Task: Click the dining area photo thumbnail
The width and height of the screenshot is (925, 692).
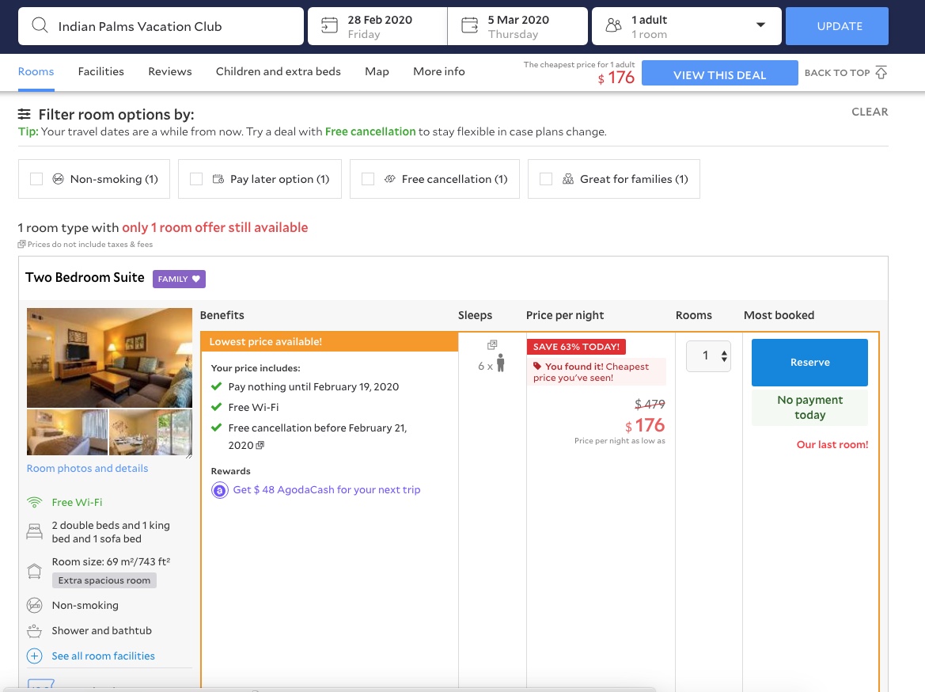Action: coord(150,432)
